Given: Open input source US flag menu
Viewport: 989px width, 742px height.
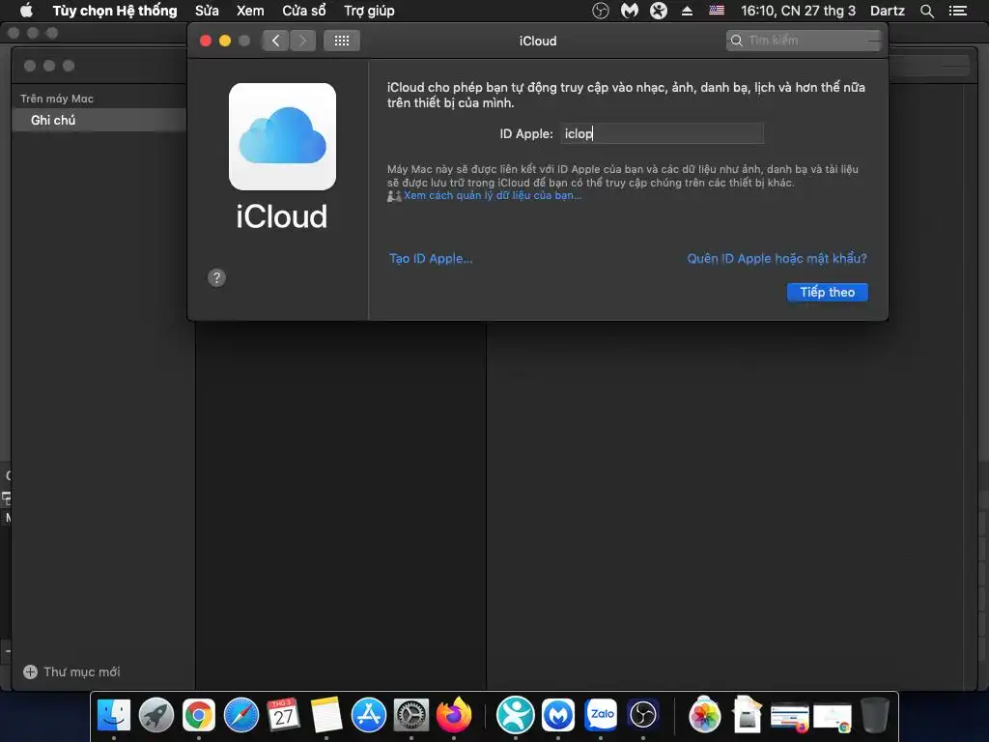Looking at the screenshot, I should pyautogui.click(x=717, y=11).
